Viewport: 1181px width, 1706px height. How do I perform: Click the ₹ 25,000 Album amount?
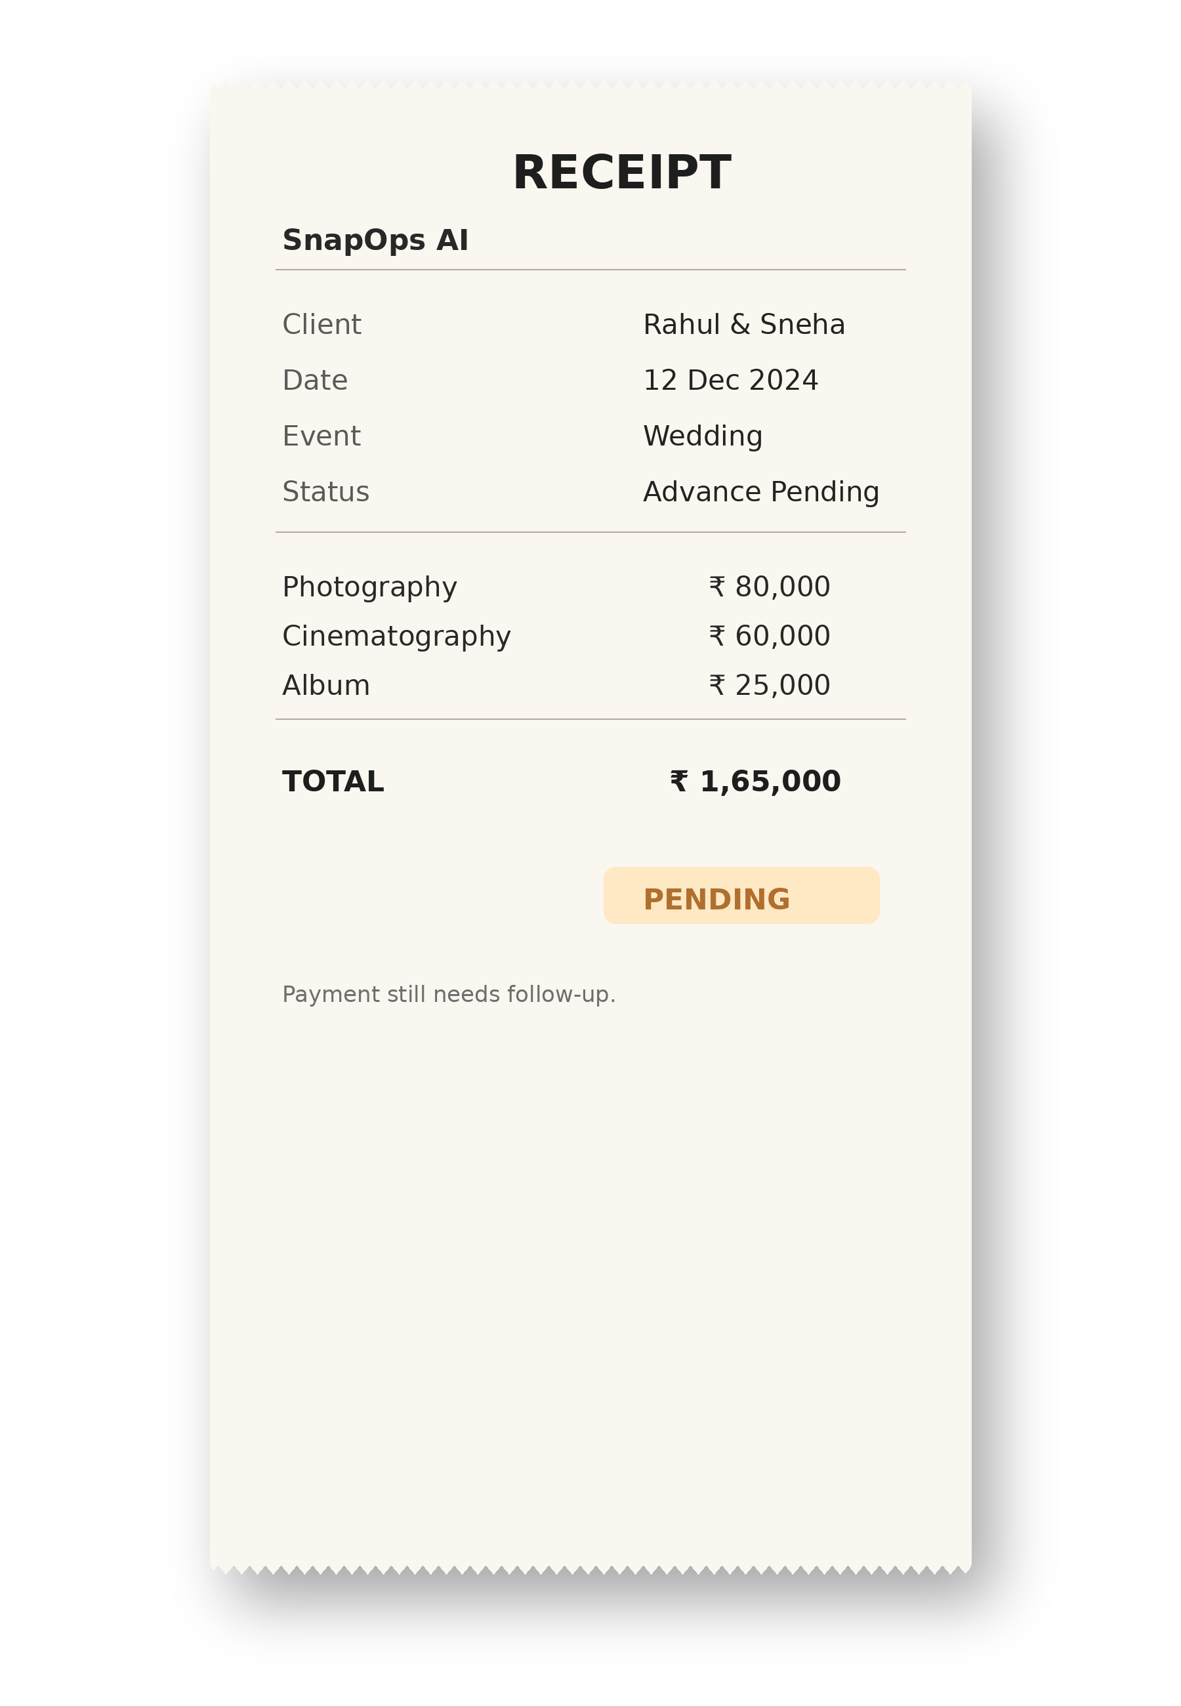770,686
